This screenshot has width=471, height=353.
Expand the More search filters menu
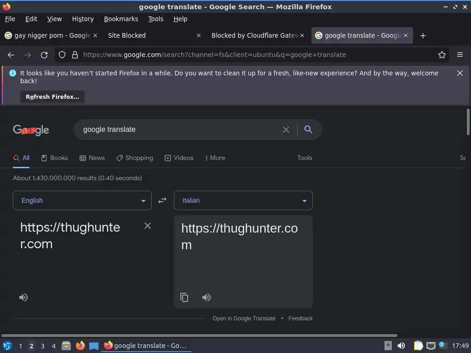tap(215, 158)
